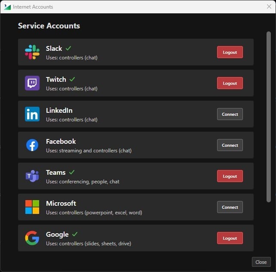The height and width of the screenshot is (272, 276).
Task: Connect the LinkedIn account
Action: [230, 114]
